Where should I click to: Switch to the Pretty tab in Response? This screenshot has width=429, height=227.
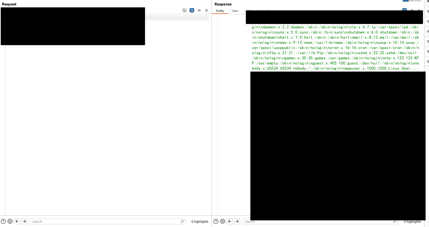click(x=220, y=11)
